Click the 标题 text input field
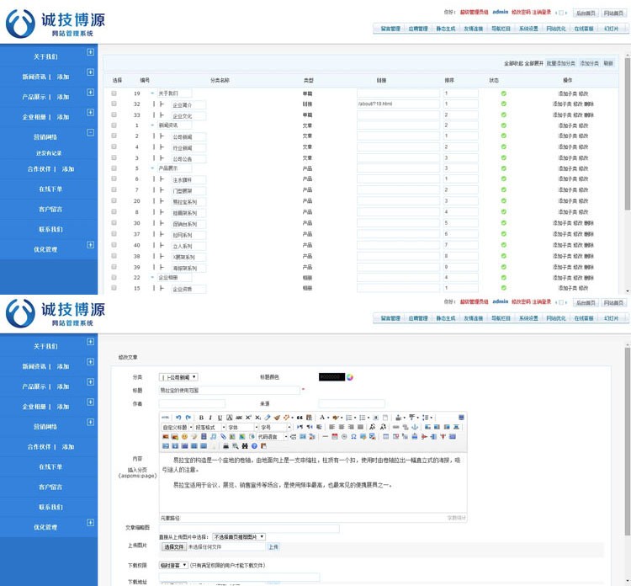The width and height of the screenshot is (631, 586). (x=229, y=391)
